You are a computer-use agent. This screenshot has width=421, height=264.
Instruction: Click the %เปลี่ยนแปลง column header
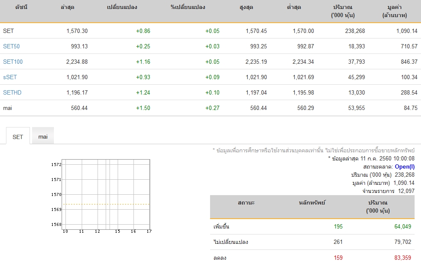[188, 7]
